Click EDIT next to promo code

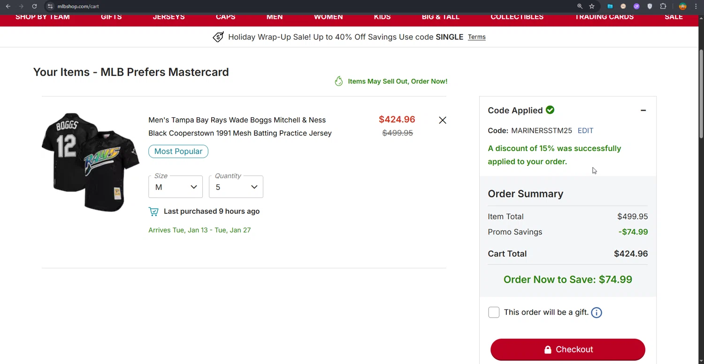[585, 131]
